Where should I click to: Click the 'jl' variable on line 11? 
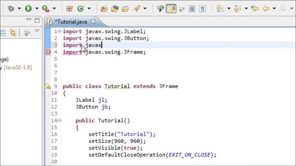101,100
